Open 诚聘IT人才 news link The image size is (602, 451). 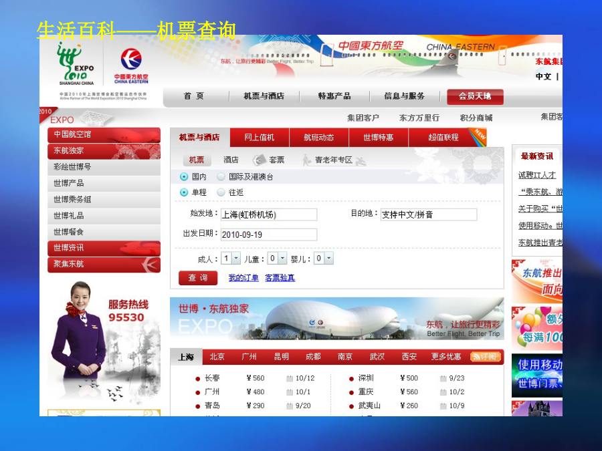(537, 175)
